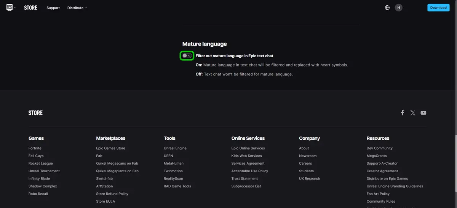
Task: Toggle the mature language filter switch
Action: tap(187, 56)
